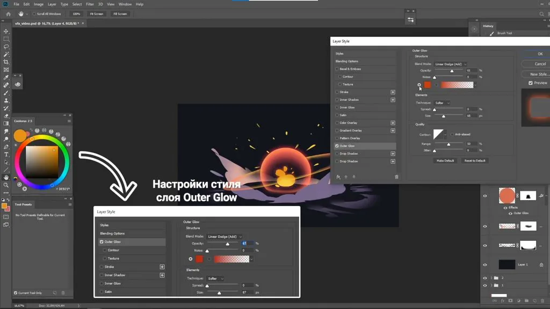Select the Move tool

point(6,31)
